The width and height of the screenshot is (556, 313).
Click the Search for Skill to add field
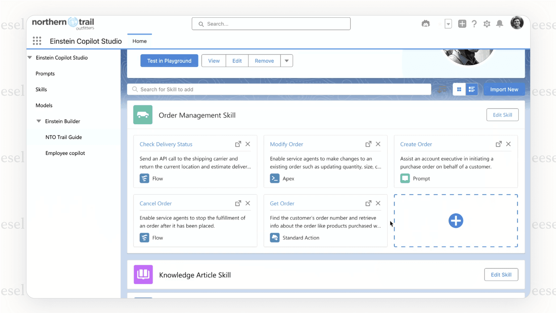click(x=279, y=89)
